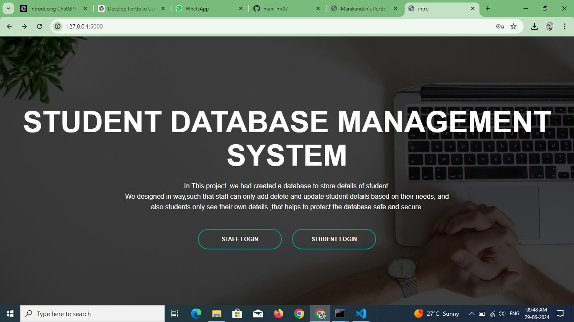This screenshot has height=322, width=574.
Task: Click the STUDENT LOGIN button
Action: click(334, 239)
